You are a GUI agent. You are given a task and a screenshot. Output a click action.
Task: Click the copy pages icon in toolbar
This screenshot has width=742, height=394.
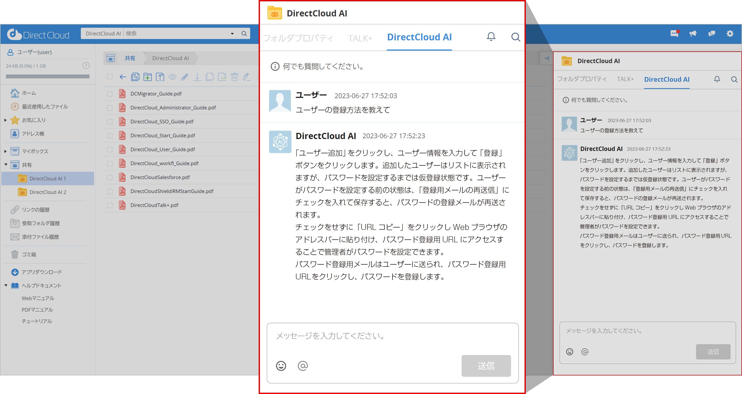coord(210,77)
